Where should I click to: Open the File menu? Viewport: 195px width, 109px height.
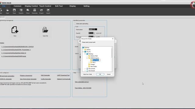[4, 6]
